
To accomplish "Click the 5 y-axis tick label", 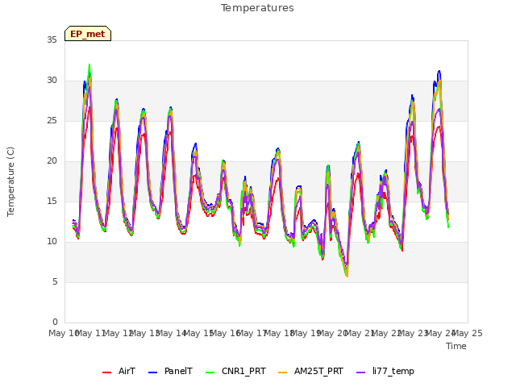I will coord(55,281).
